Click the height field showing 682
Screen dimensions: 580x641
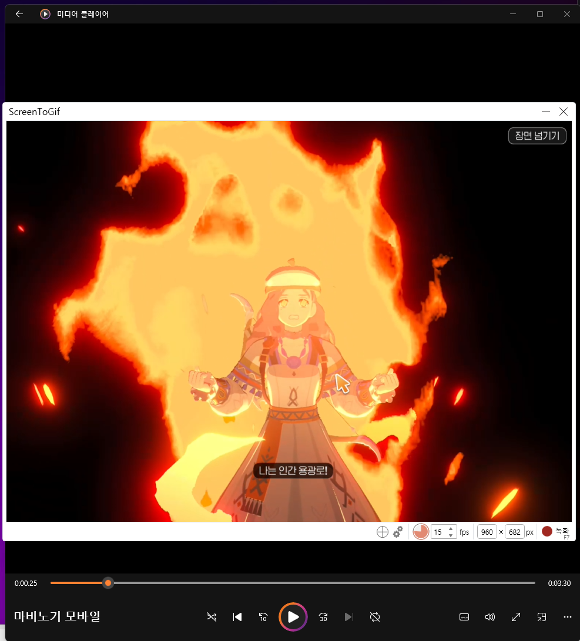[515, 532]
